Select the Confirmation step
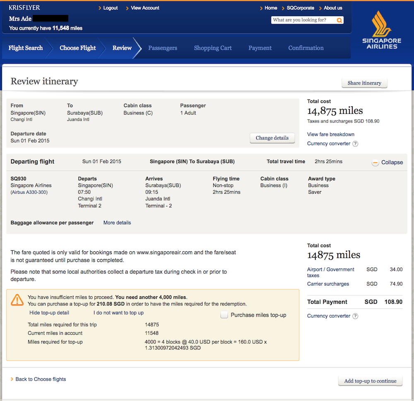Viewport: 414px width, 401px height. pos(306,48)
